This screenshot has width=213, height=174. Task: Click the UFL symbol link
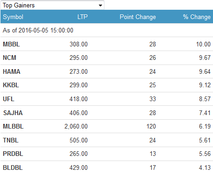pyautogui.click(x=8, y=99)
